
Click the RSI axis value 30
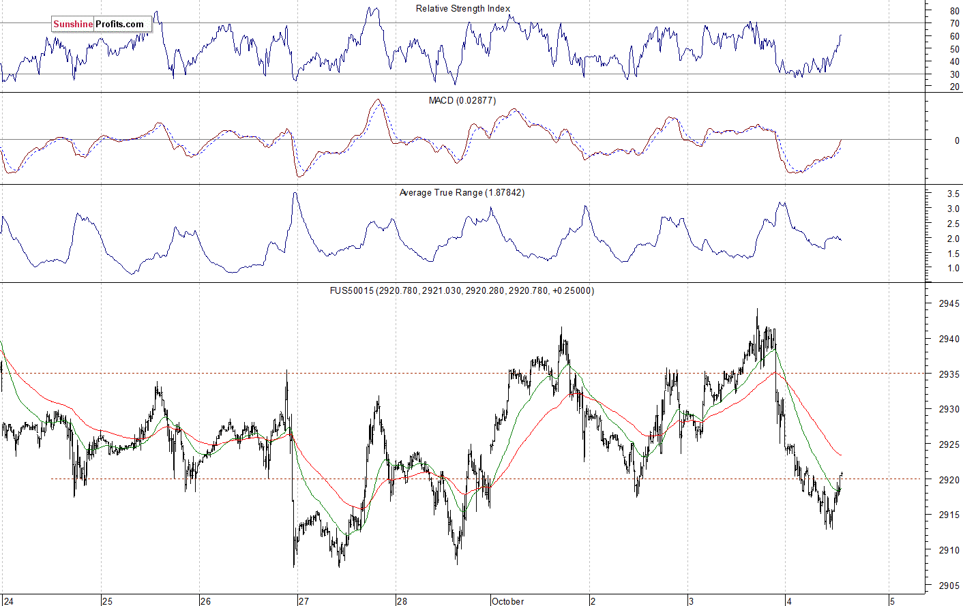coord(954,74)
